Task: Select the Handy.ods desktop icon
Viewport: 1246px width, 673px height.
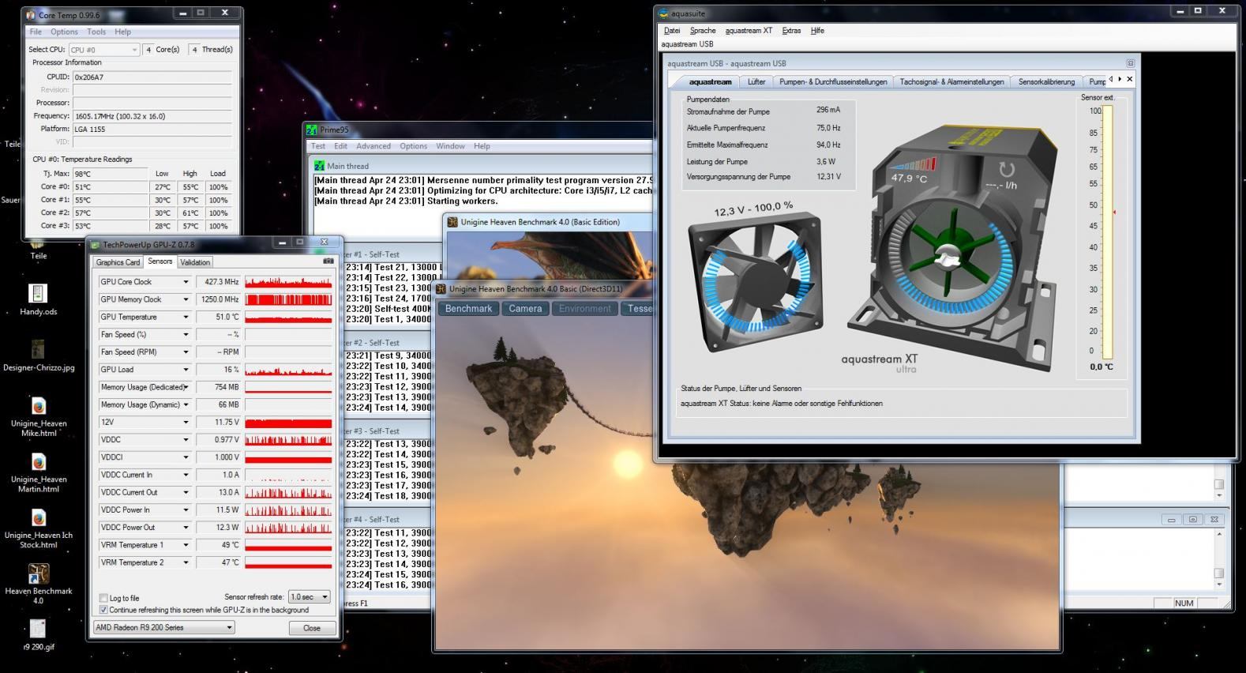Action: [x=38, y=299]
